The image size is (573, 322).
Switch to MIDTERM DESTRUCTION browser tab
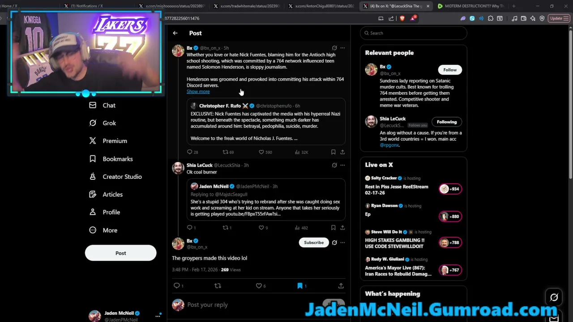coord(470,6)
